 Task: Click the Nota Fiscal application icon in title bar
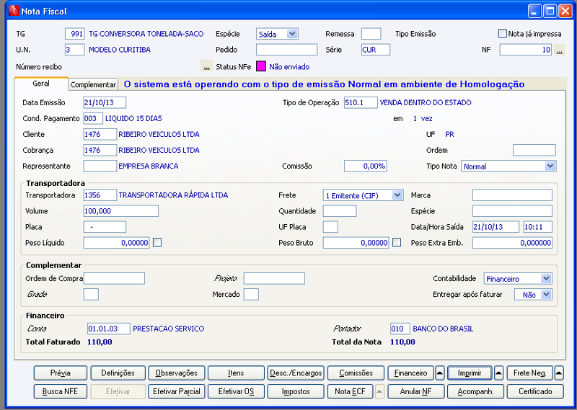pyautogui.click(x=14, y=11)
